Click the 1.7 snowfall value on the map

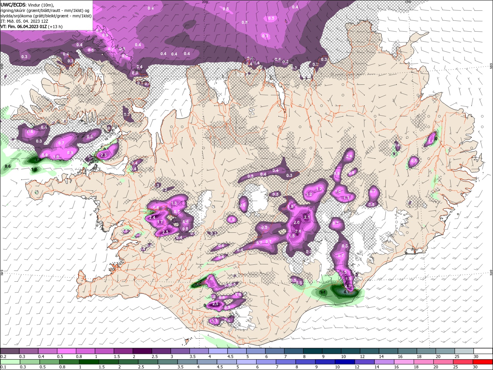tap(160, 222)
